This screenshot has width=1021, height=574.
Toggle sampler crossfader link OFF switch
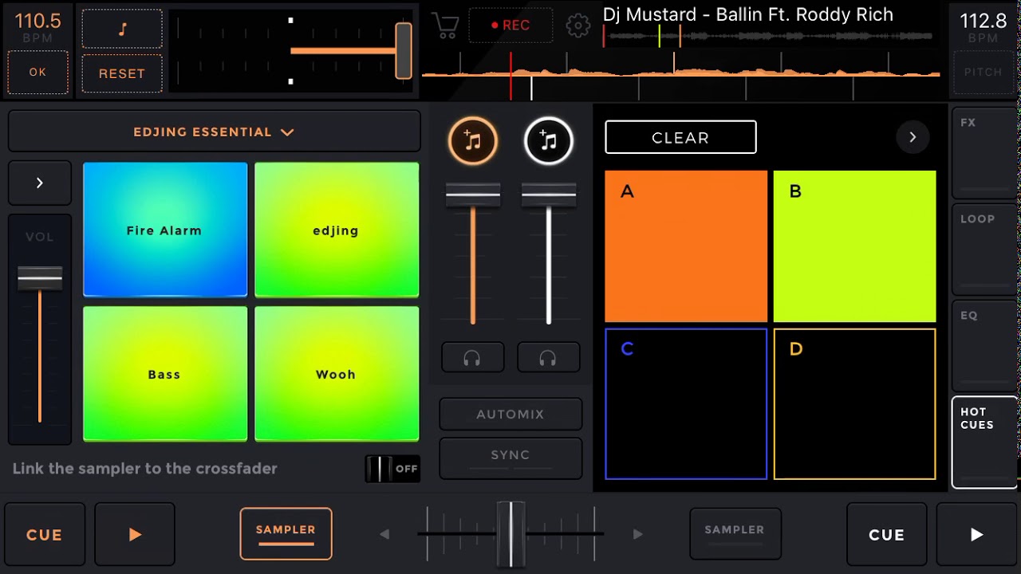[392, 469]
